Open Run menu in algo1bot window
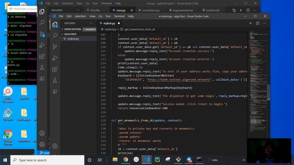The height and width of the screenshot is (165, 294). point(108,16)
